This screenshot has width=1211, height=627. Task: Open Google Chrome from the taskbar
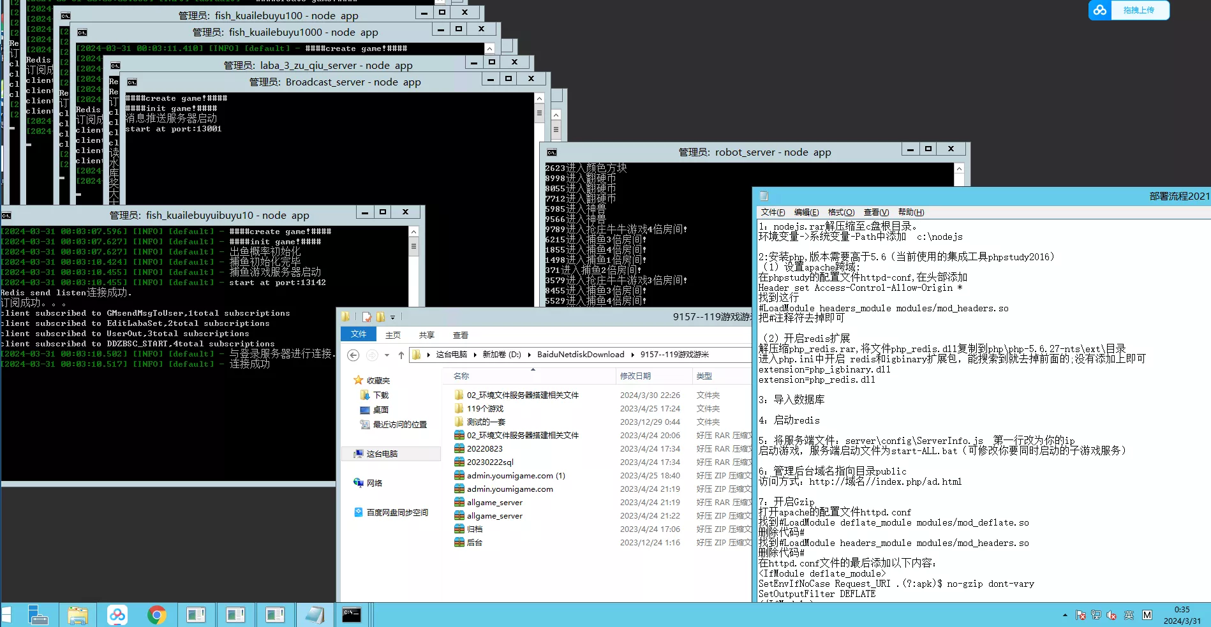click(x=156, y=615)
